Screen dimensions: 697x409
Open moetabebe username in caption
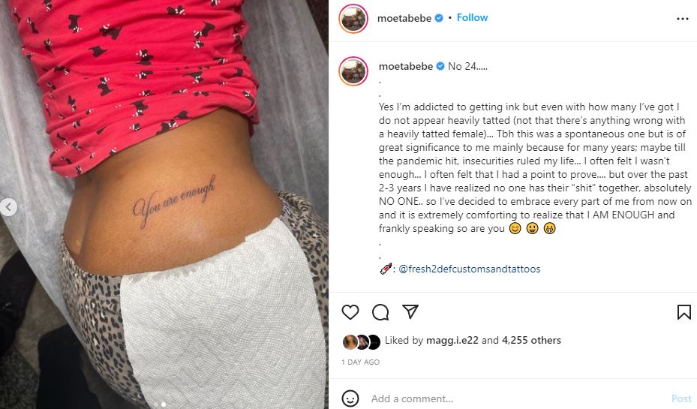pos(405,66)
